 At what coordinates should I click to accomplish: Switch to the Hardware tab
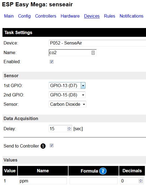(70, 16)
